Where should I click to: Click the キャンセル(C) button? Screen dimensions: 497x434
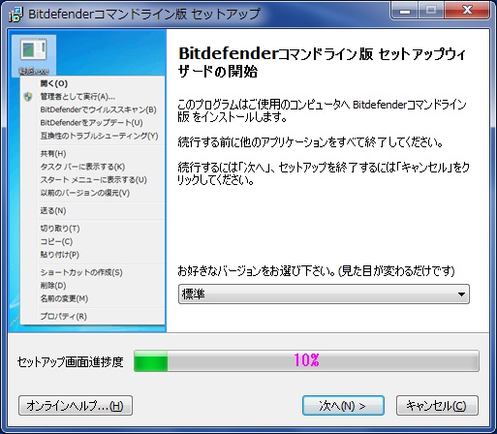tap(437, 406)
